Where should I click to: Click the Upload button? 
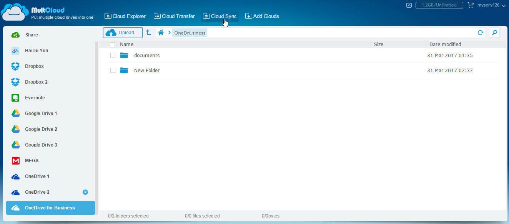[x=123, y=33]
